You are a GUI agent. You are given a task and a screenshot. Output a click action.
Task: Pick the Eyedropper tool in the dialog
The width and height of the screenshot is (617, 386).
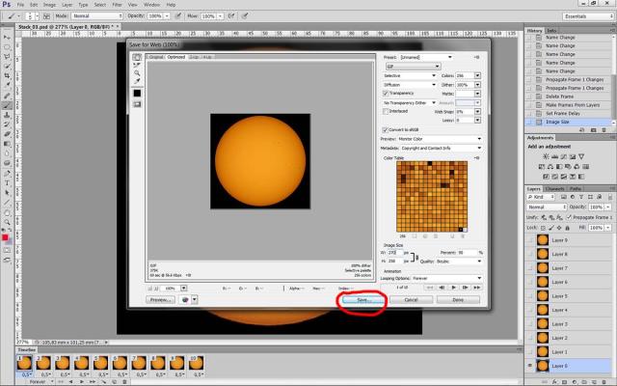[x=138, y=81]
